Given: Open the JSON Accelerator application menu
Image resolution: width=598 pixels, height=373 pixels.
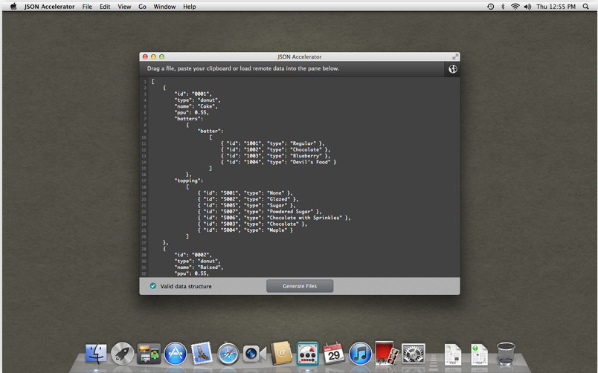Looking at the screenshot, I should (49, 7).
